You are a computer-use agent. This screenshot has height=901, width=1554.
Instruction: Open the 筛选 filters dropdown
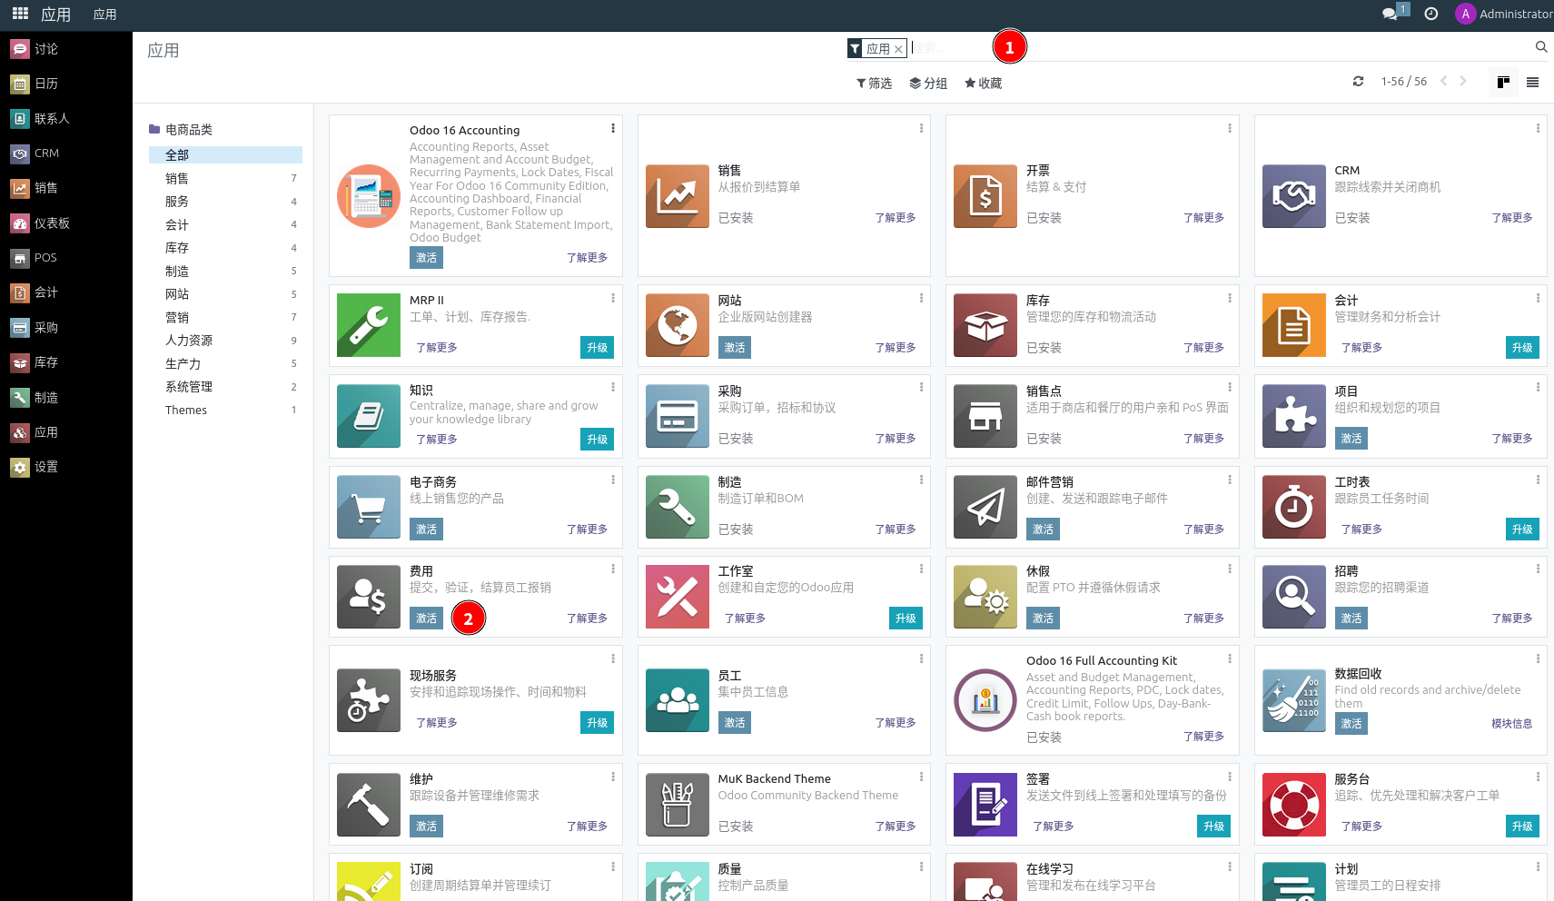pos(874,84)
